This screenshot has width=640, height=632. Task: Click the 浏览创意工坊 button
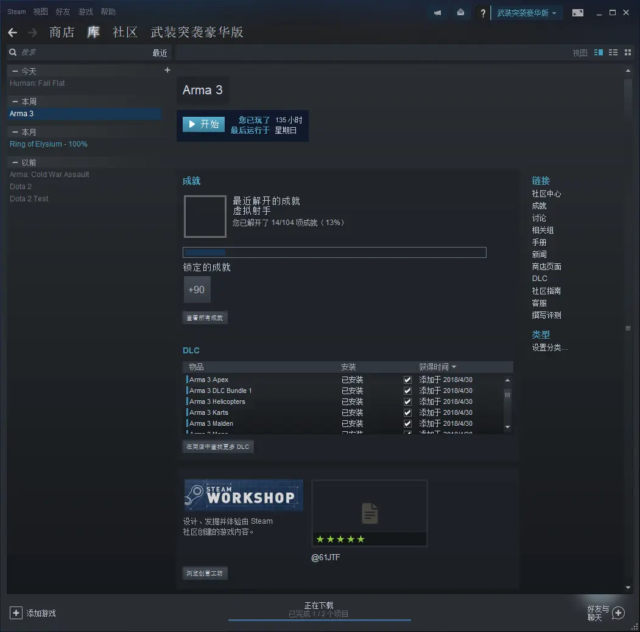tap(205, 573)
